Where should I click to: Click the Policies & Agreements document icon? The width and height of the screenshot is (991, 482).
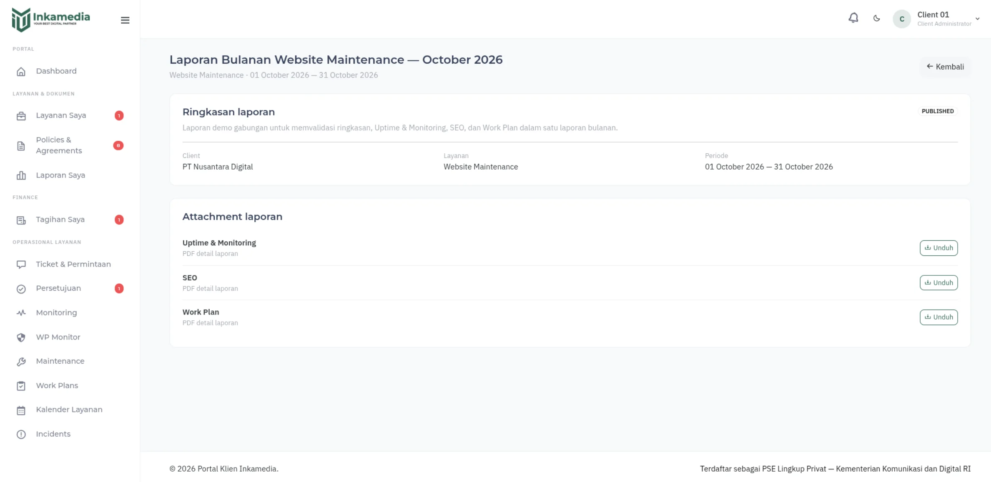(x=21, y=146)
